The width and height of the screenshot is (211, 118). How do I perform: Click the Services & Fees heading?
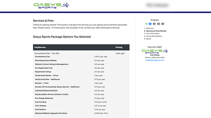[43, 21]
